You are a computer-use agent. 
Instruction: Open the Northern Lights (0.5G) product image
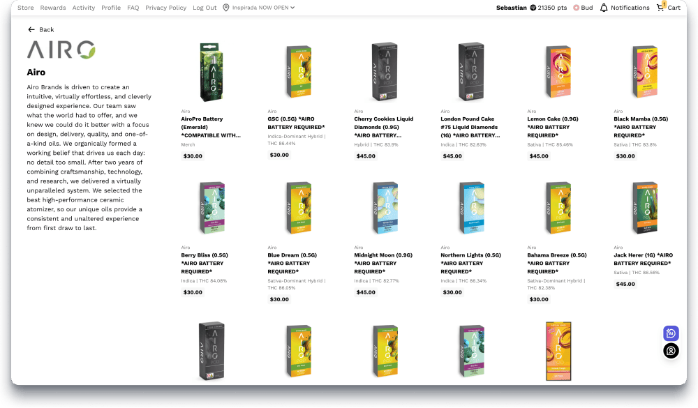[471, 208]
